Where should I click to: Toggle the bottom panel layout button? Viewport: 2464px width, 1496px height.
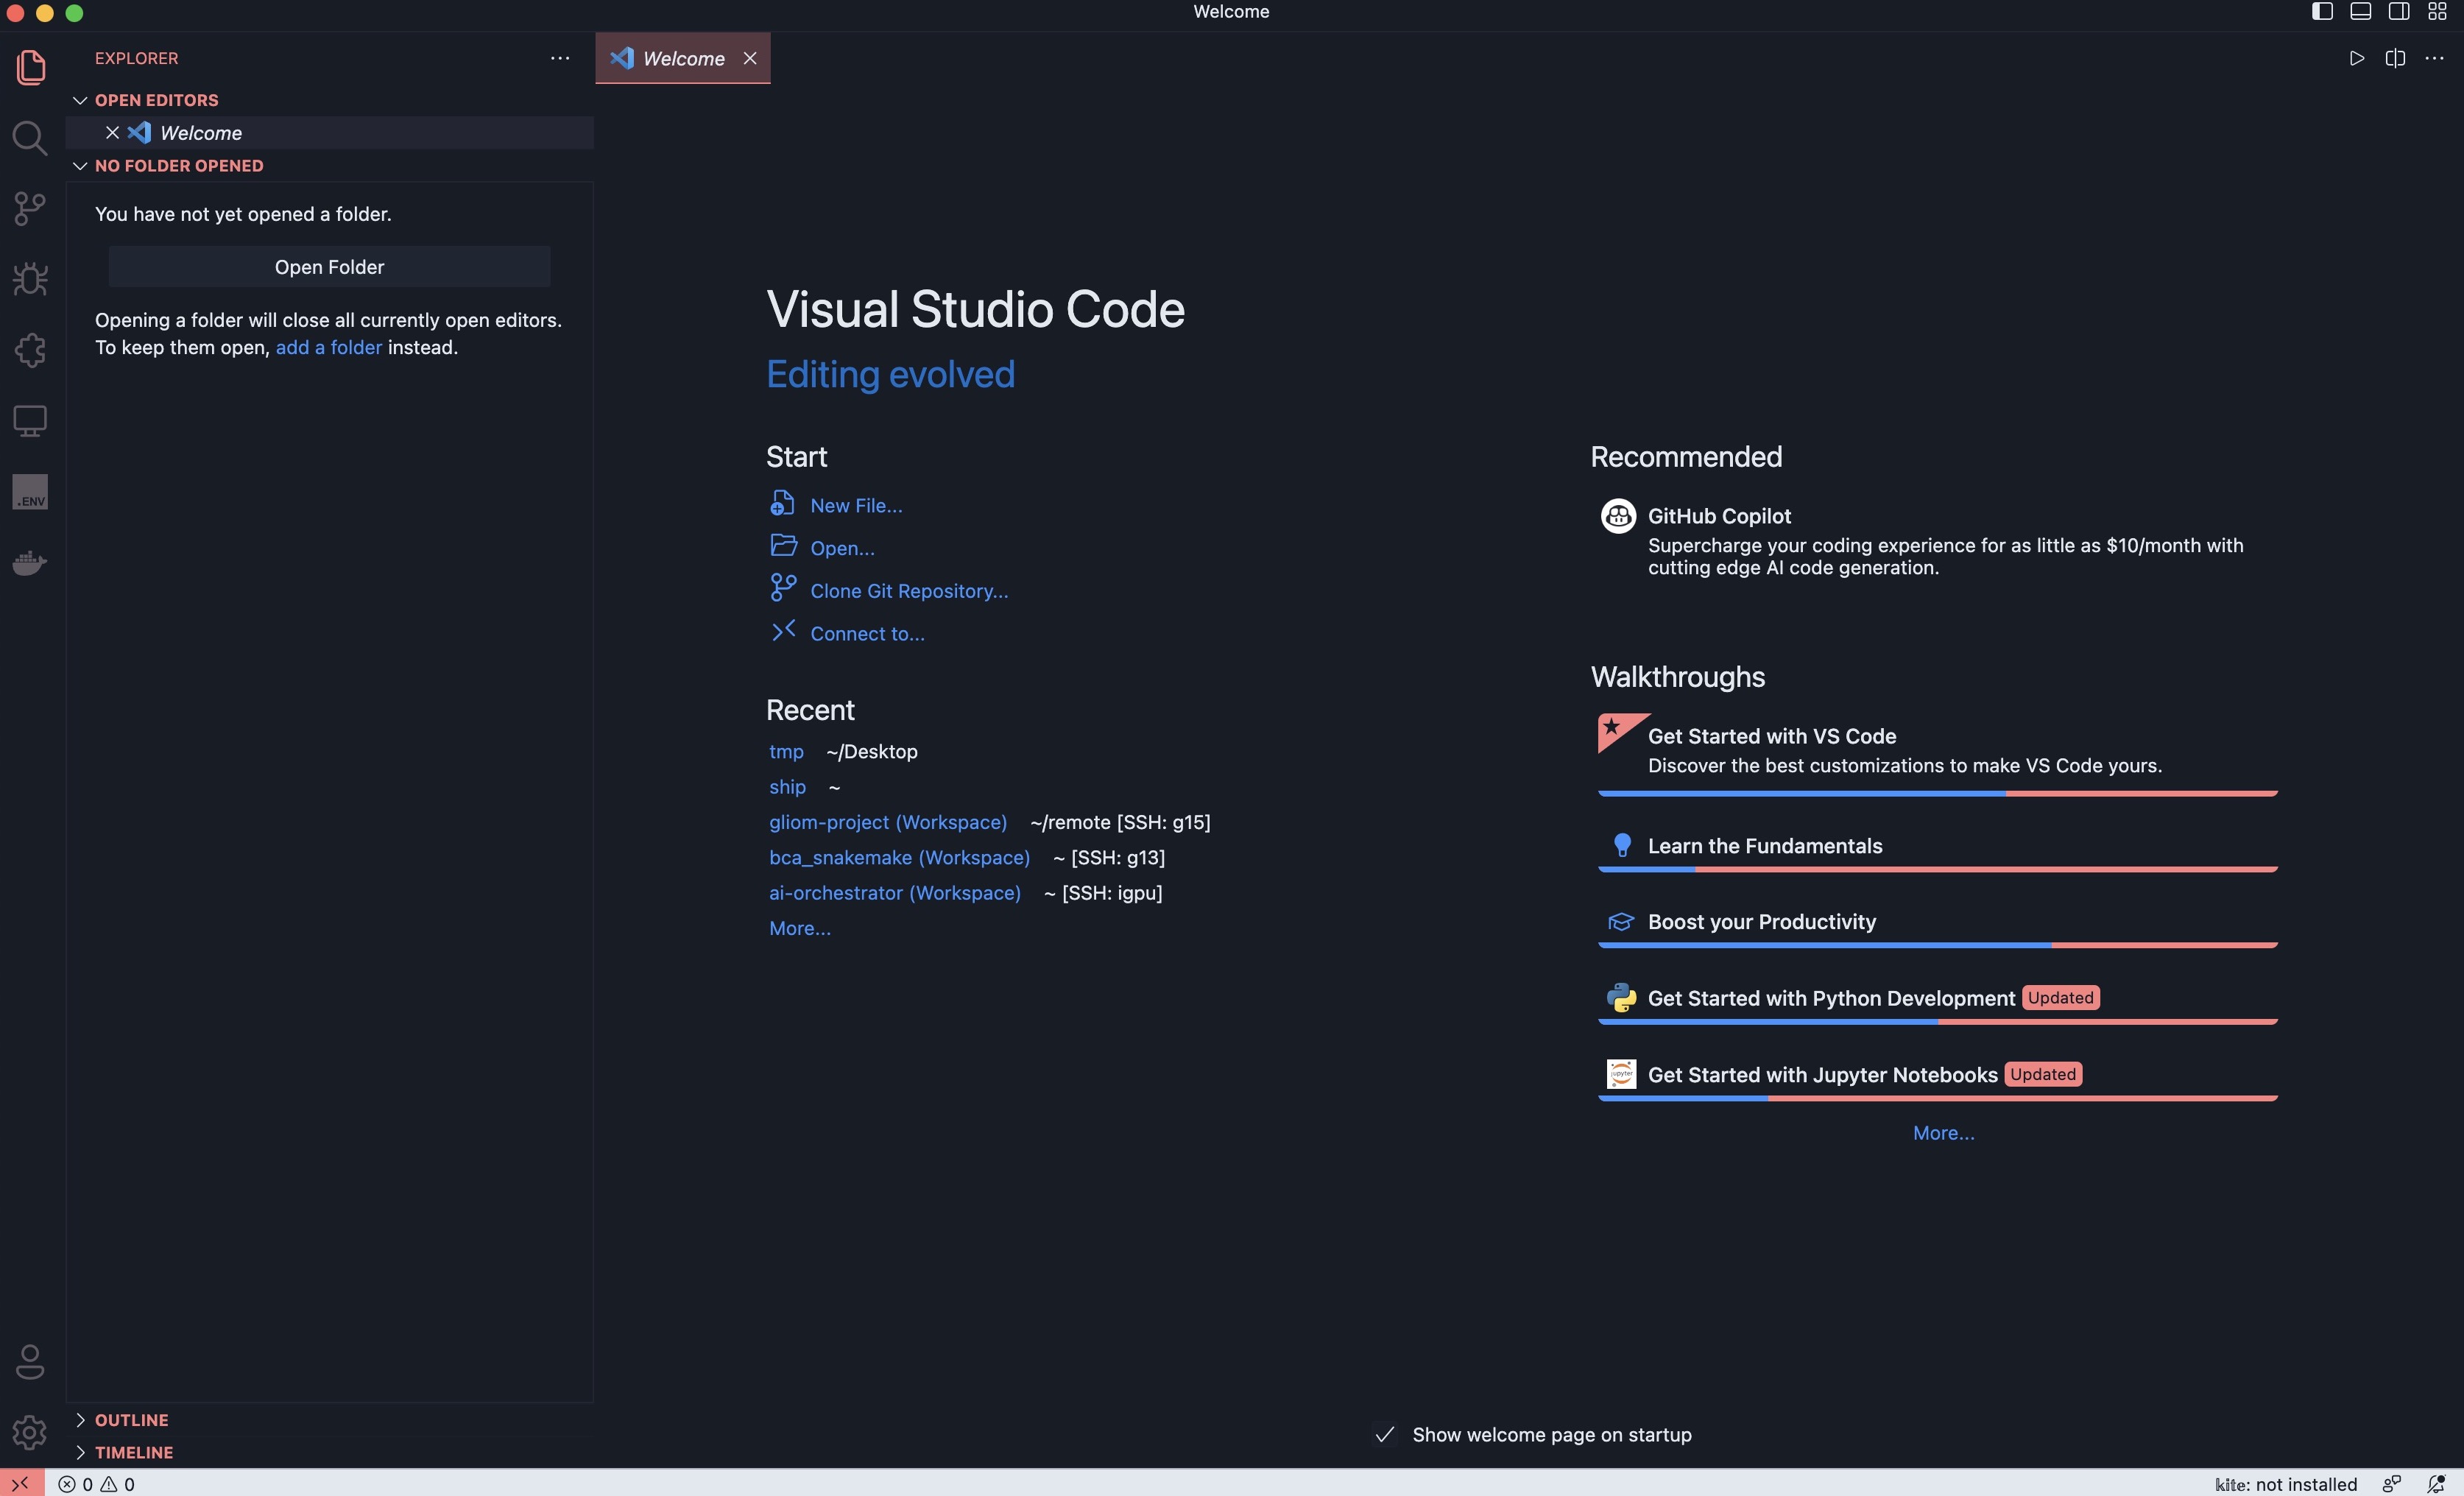pos(2360,12)
